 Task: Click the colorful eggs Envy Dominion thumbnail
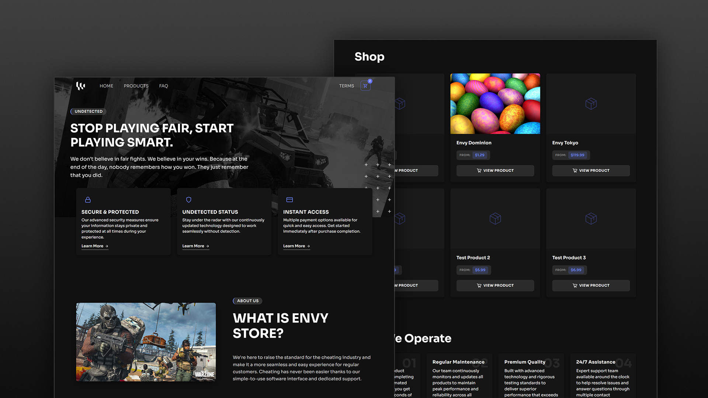tap(495, 104)
